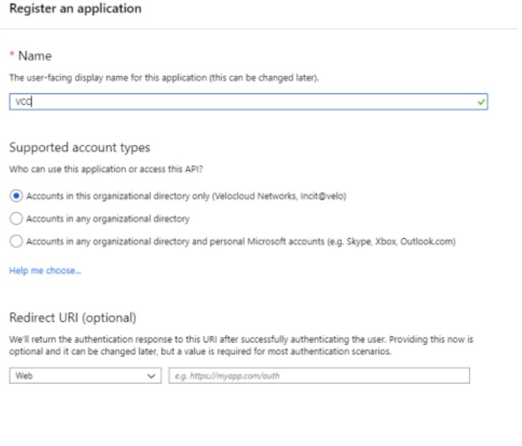Image resolution: width=522 pixels, height=446 pixels.
Task: Click the Redirect URI (optional) heading
Action: click(x=73, y=317)
